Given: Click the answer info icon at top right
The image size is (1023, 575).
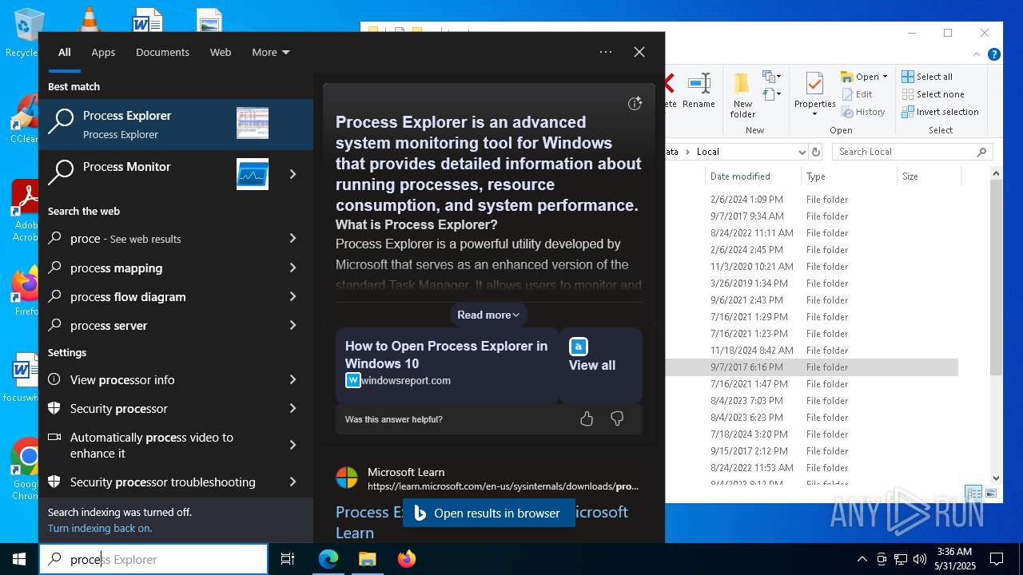Looking at the screenshot, I should pos(635,103).
